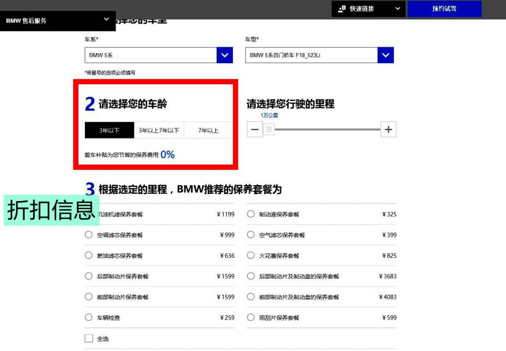Click the BMW 5系 series combo box
The width and height of the screenshot is (506, 351).
point(159,55)
